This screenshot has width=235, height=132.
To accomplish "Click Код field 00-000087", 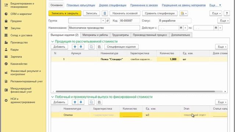I will (130, 21).
